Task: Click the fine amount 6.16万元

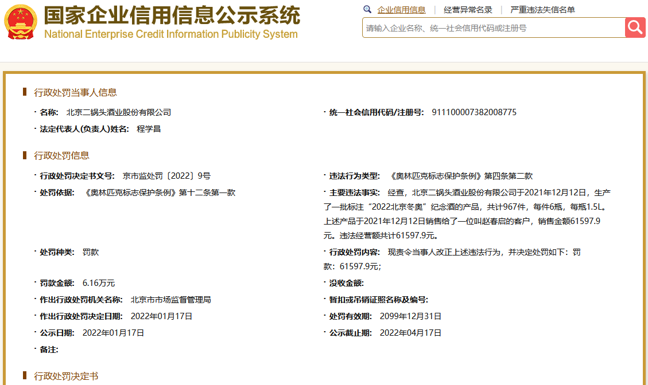Action: 99,283
